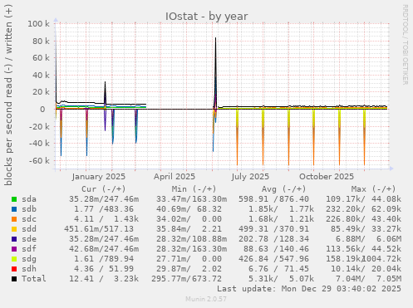413x308 pixels.
Task: Select the 'sdc' legend label
Action: pos(29,219)
